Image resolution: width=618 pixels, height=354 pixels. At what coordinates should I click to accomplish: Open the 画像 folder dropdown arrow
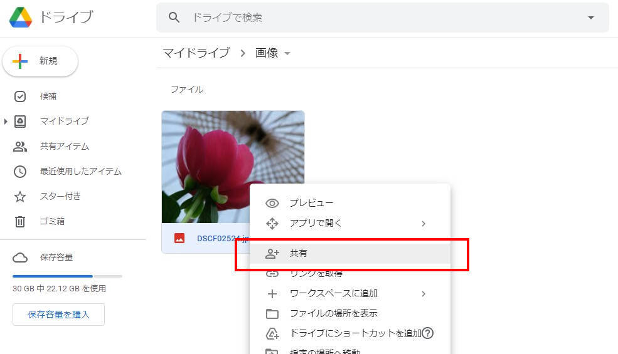click(287, 54)
